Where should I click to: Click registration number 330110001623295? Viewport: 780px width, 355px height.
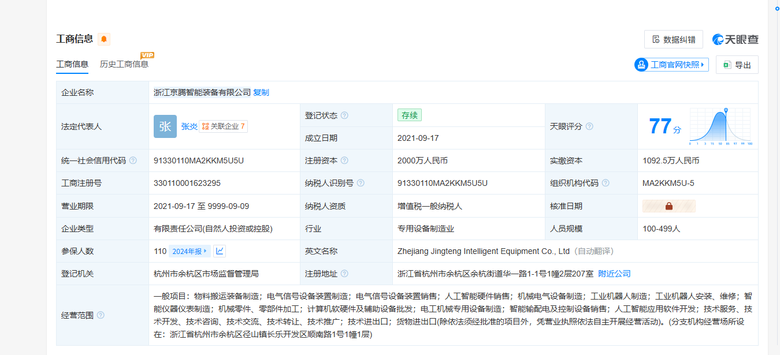click(x=187, y=183)
